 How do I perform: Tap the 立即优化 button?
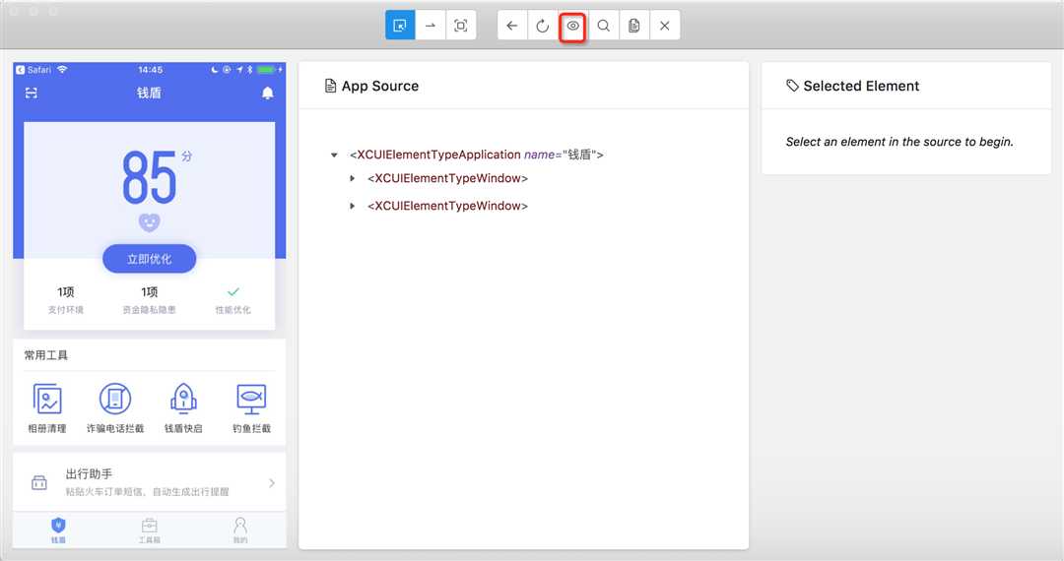pyautogui.click(x=150, y=259)
